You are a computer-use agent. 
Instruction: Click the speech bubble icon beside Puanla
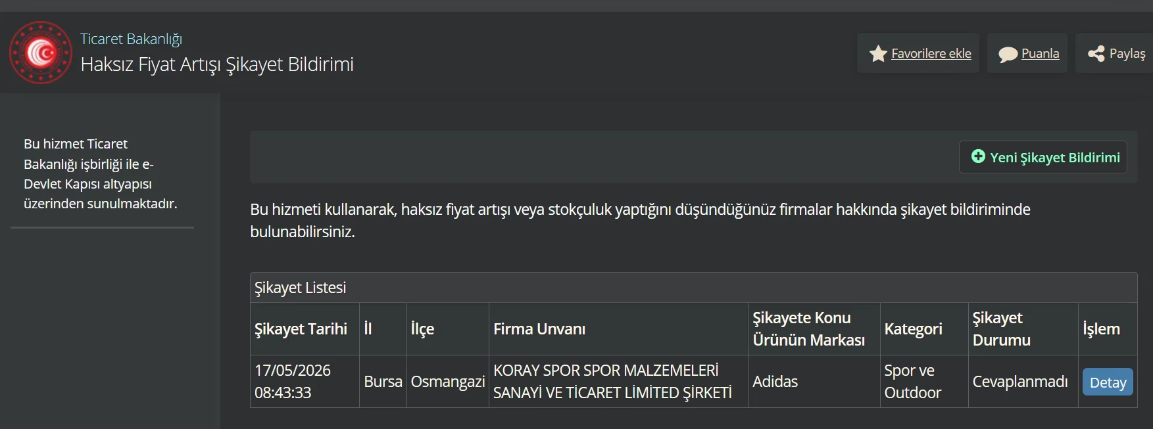[x=1008, y=55]
